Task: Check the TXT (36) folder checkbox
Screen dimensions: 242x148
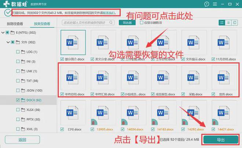Action: (x=18, y=81)
